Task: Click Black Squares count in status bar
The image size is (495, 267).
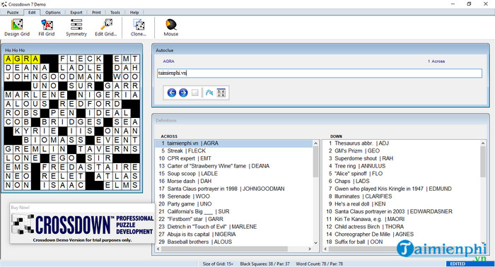Action: pyautogui.click(x=264, y=264)
